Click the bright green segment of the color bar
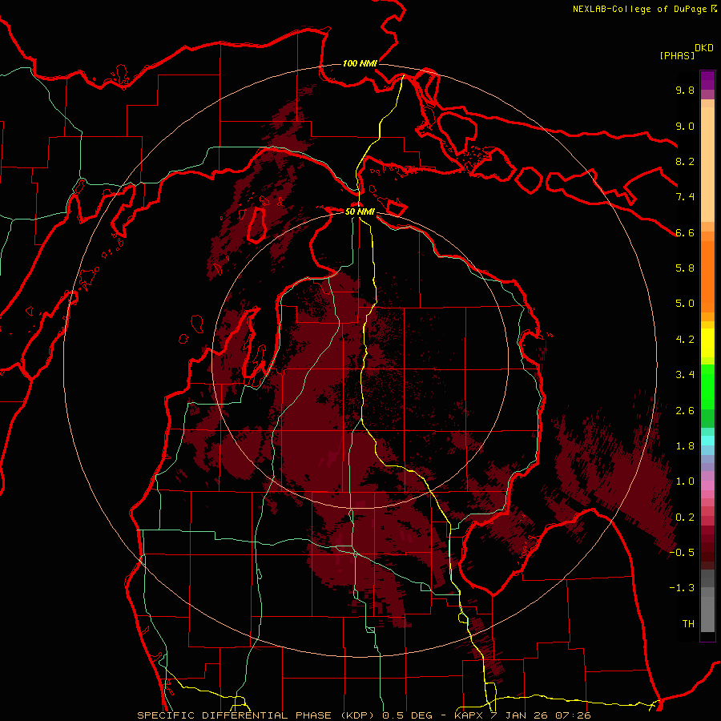 707,386
